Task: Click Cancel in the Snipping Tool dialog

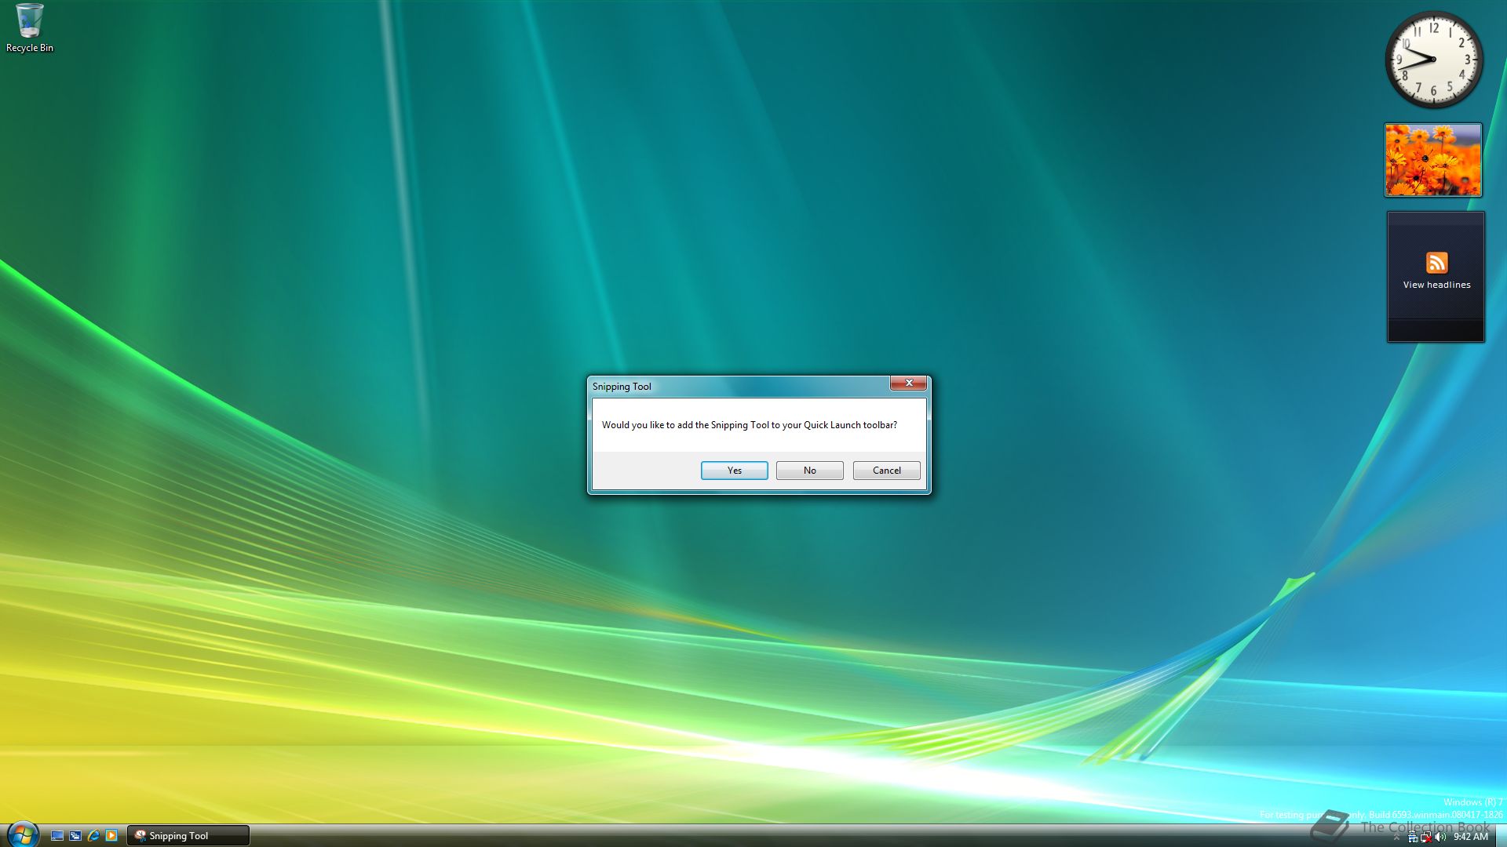Action: [886, 470]
